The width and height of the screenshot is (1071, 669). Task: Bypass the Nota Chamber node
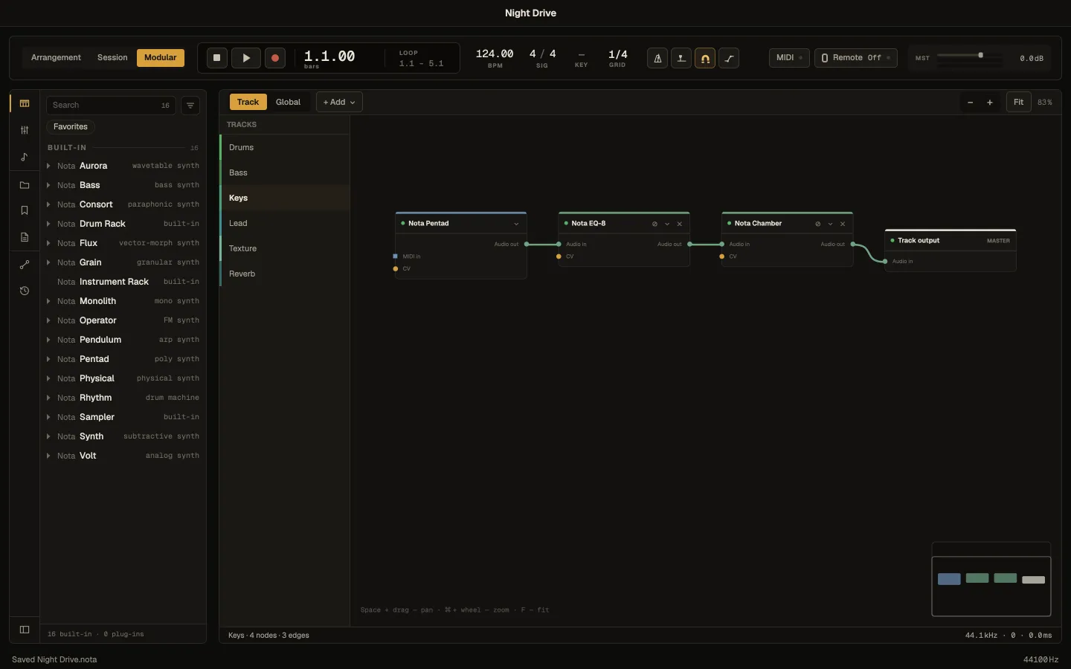coord(817,224)
